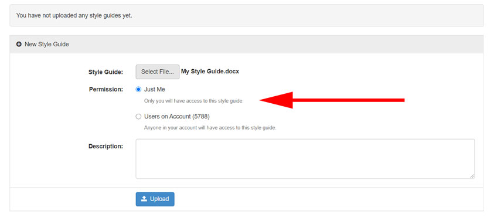
Task: Click the upload arrow icon in Upload button
Action: pos(144,199)
